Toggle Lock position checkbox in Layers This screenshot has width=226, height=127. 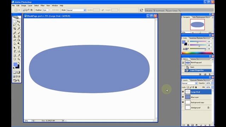click(193, 87)
